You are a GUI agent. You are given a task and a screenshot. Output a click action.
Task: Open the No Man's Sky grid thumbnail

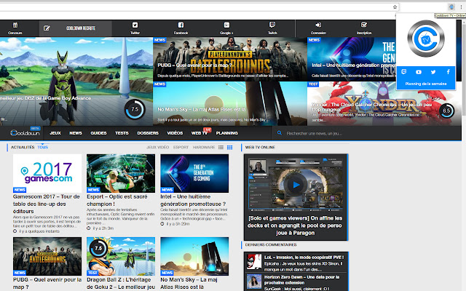pos(194,256)
